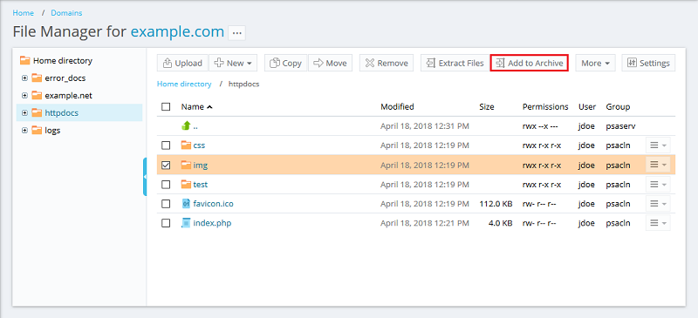Open the favicon.ico file link

tap(213, 204)
